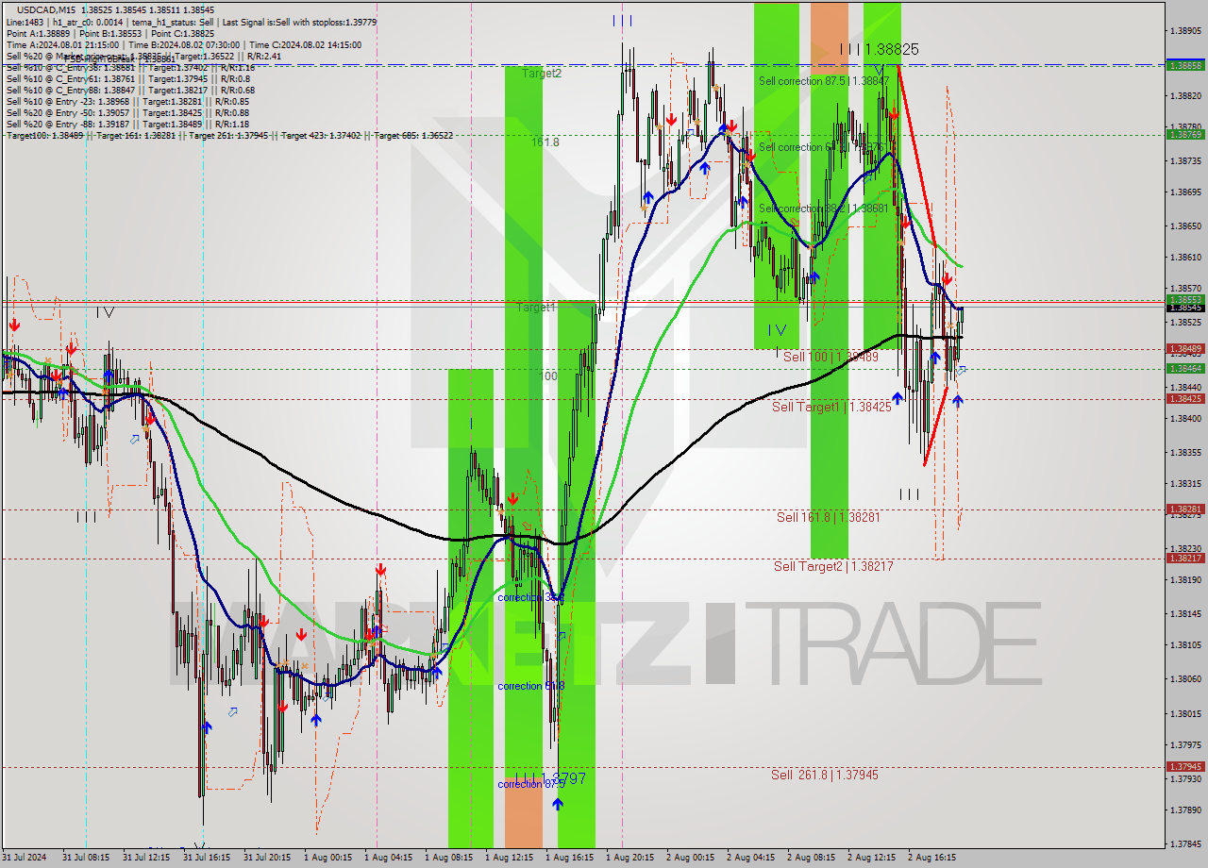Click the '31 Jul 16:15' time axis label
Screen dimensions: 1208x868
coord(206,858)
